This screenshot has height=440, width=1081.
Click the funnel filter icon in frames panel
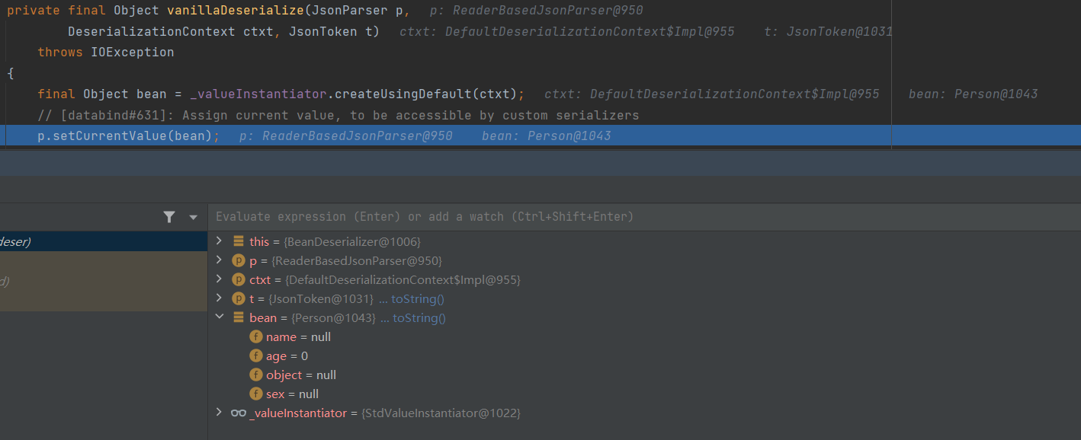(169, 217)
